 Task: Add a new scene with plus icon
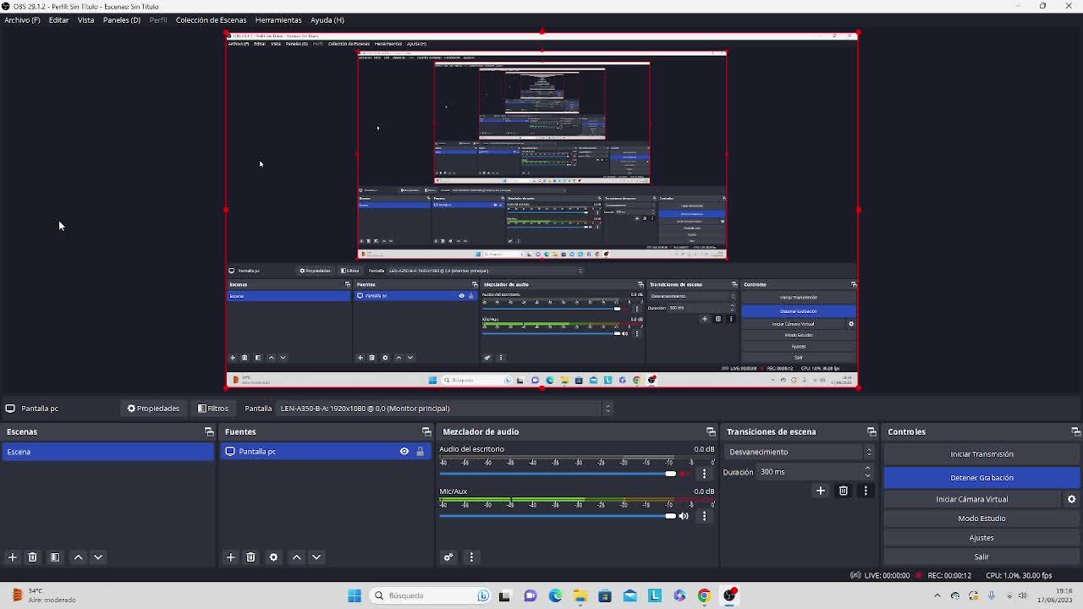12,557
